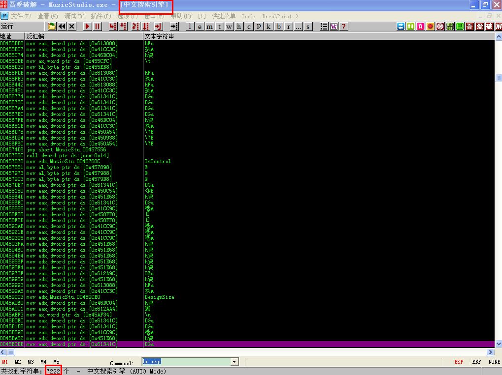Focus the Command input containing 'hr esp'

186,362
